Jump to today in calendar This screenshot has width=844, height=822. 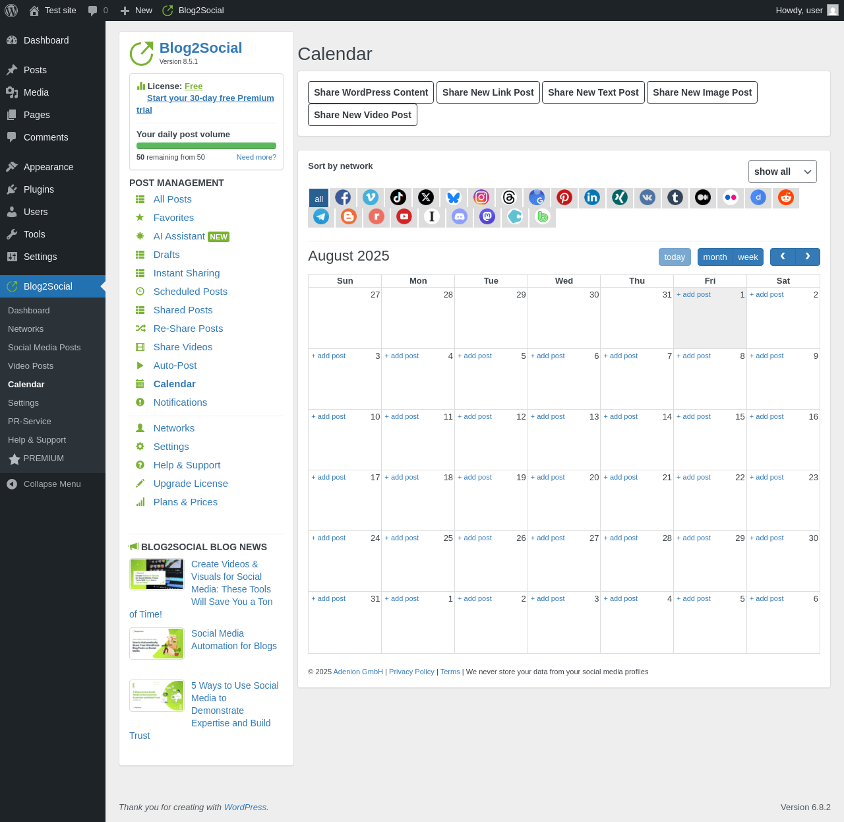click(675, 257)
